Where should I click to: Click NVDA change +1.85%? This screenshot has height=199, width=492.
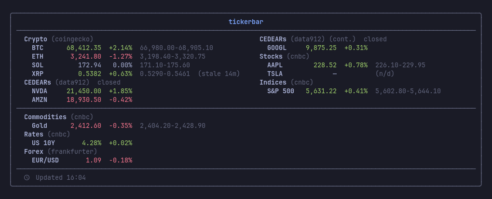121,91
